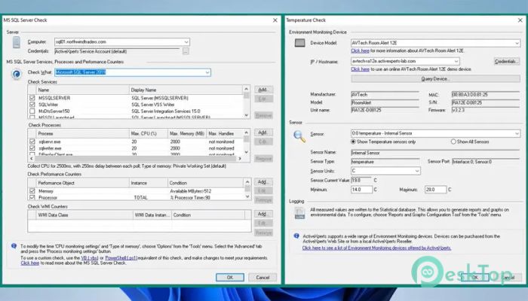The image size is (528, 301).
Task: Close the MS SQL Server Check window
Action: [x=275, y=20]
